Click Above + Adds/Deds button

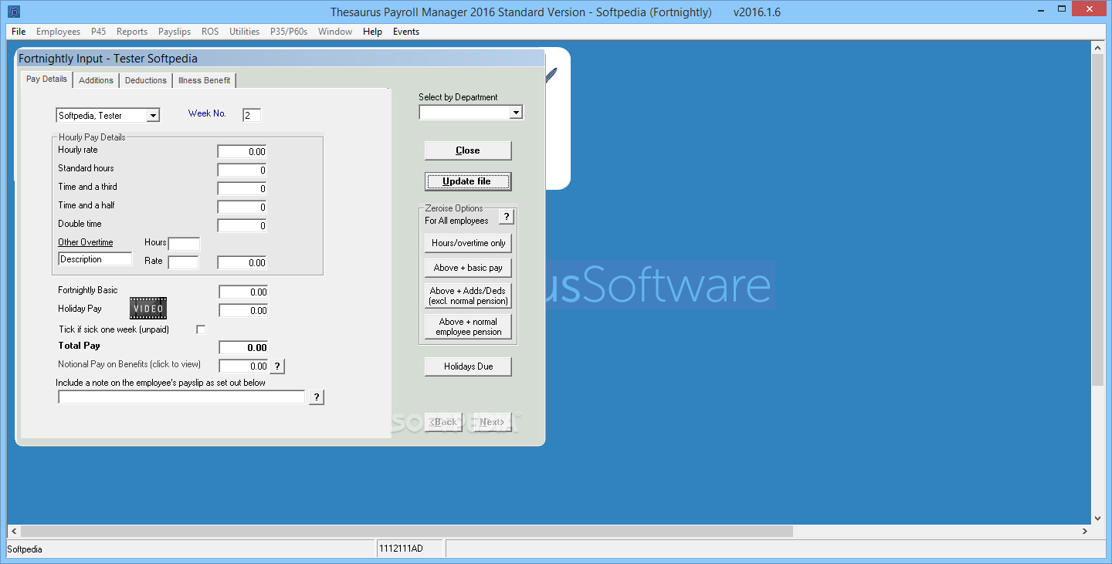(468, 296)
